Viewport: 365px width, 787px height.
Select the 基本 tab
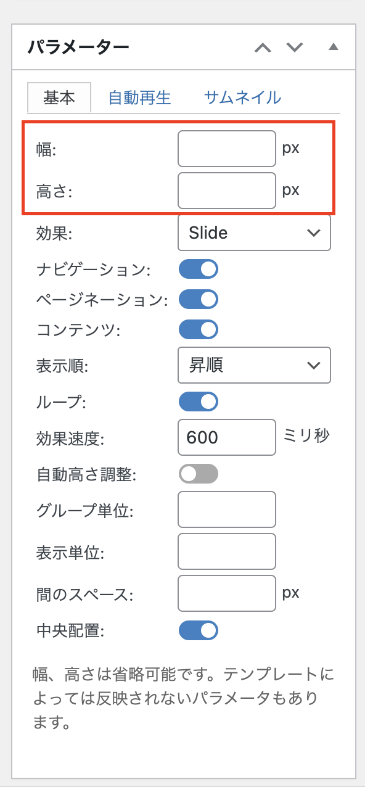59,97
